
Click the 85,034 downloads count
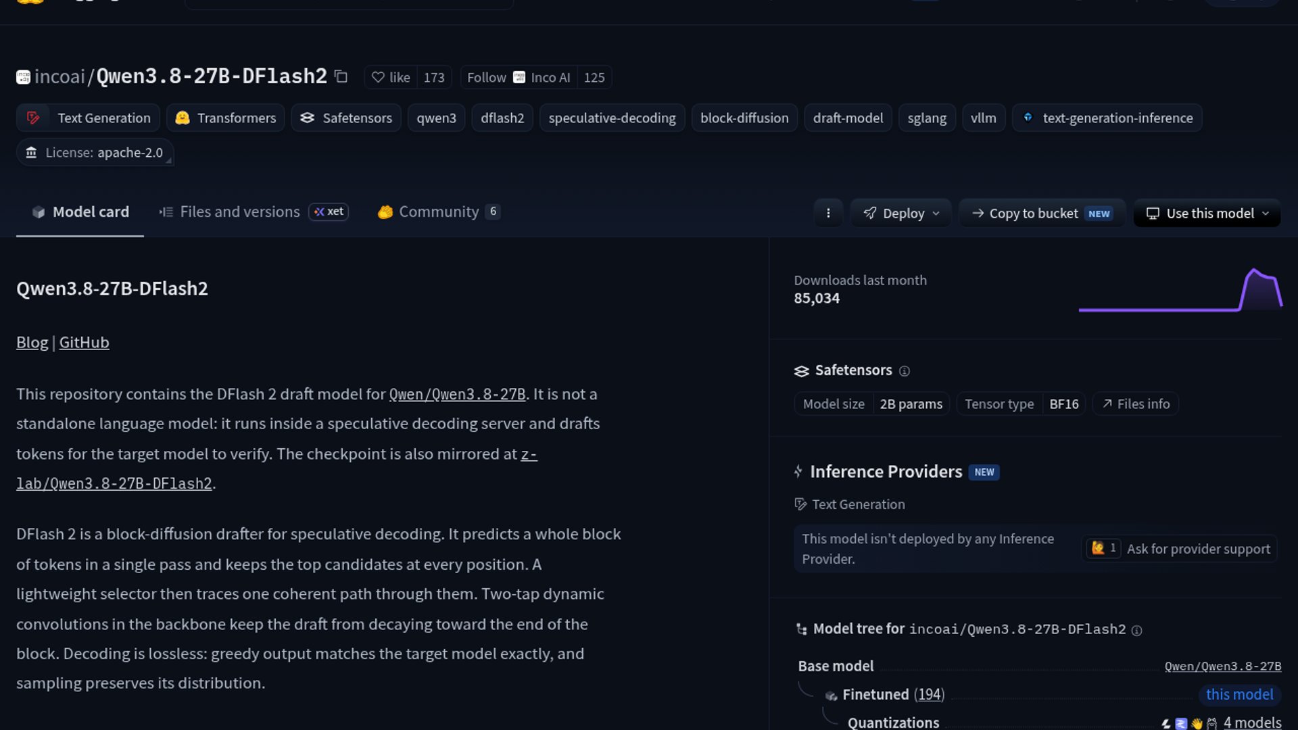click(817, 299)
